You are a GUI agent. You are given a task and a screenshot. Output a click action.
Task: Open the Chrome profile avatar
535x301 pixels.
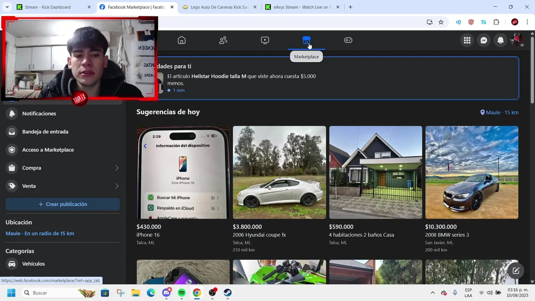(515, 22)
